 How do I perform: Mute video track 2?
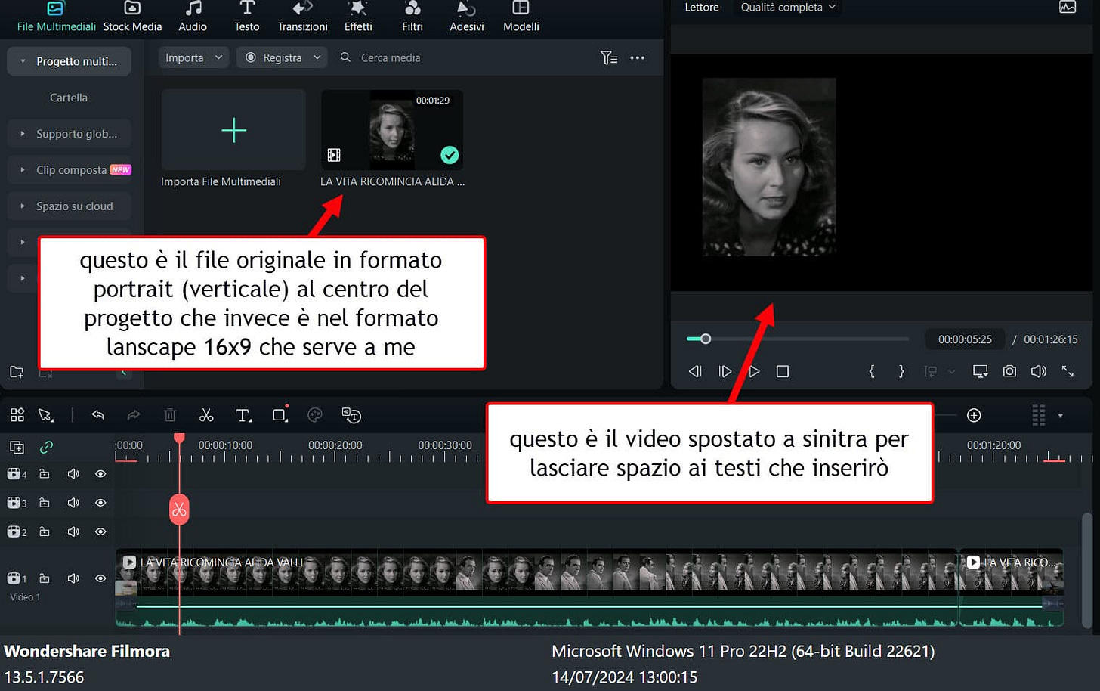coord(73,531)
